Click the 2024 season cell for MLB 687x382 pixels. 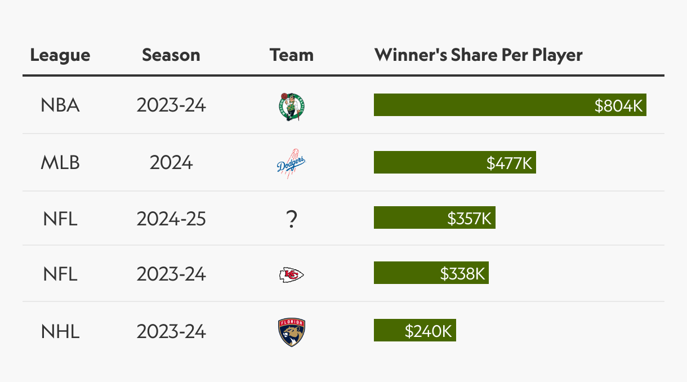click(x=171, y=163)
